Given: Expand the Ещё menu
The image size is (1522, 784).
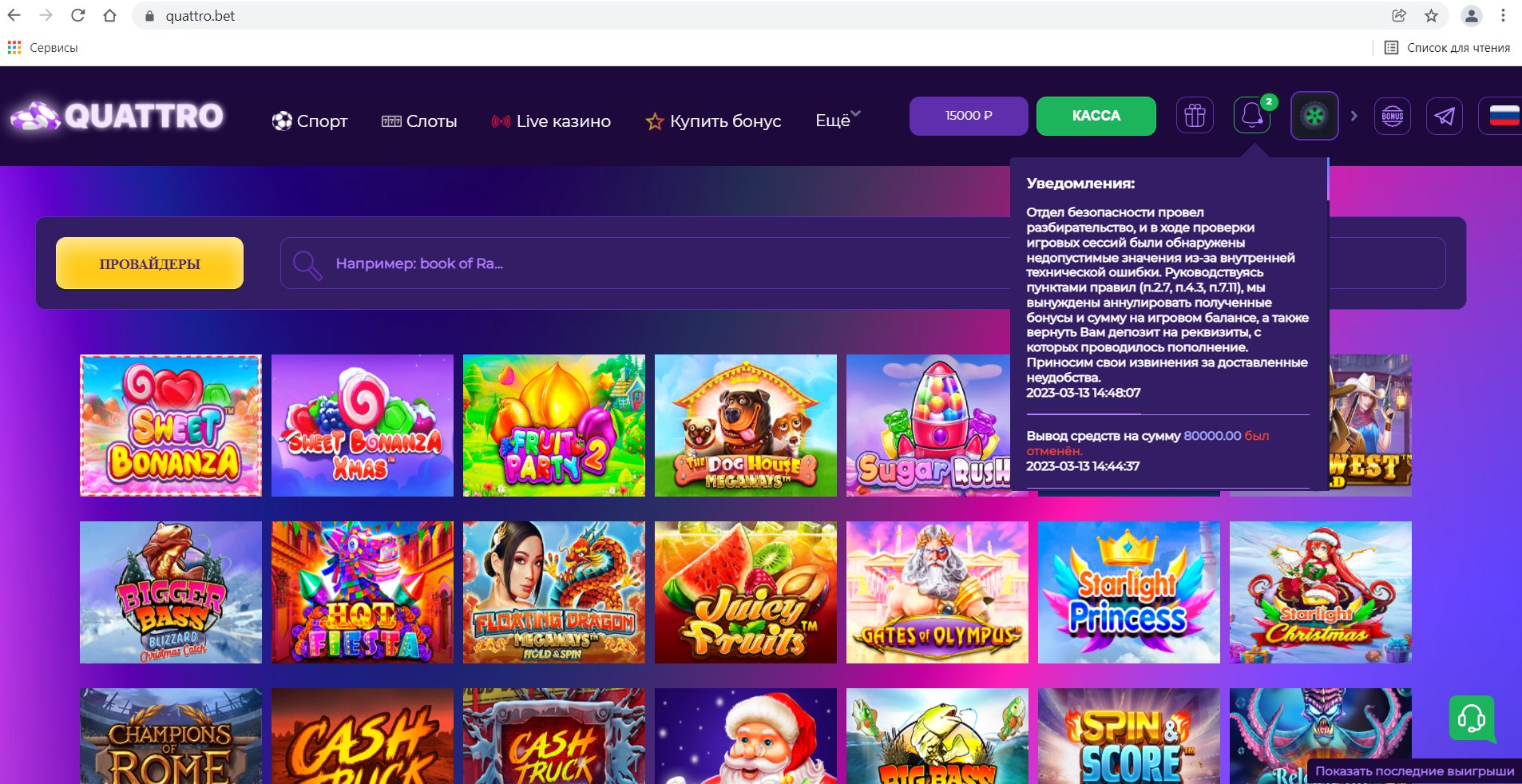Looking at the screenshot, I should click(x=838, y=120).
